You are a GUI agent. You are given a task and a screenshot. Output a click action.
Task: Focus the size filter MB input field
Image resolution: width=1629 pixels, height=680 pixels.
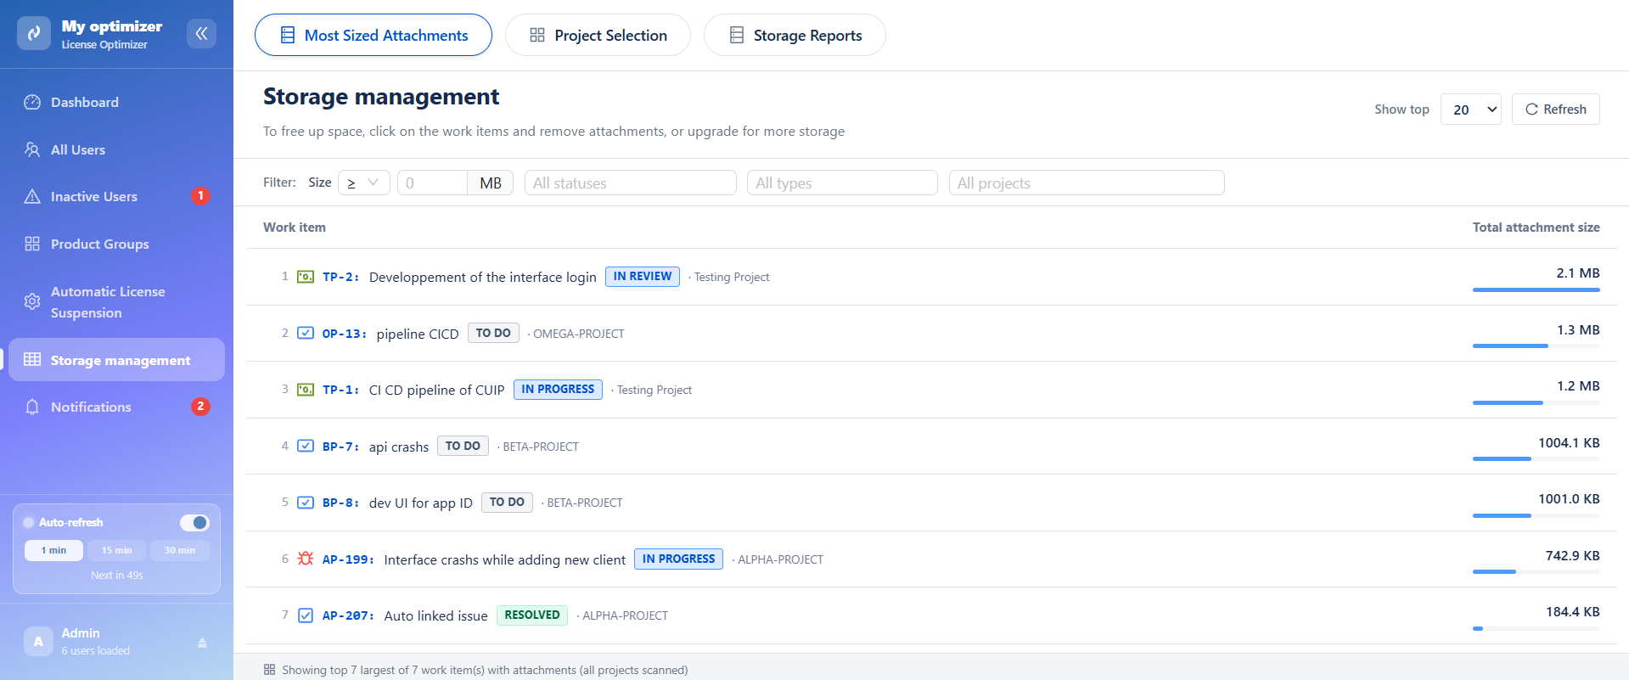(x=432, y=183)
